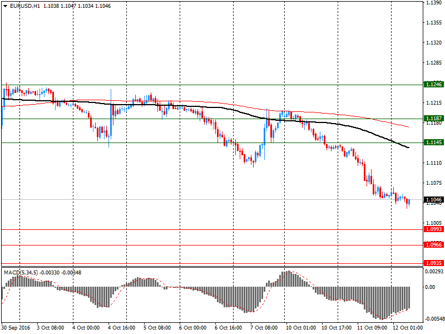445x334 pixels.
Task: Select the 1.1187 green level label
Action: 434,118
